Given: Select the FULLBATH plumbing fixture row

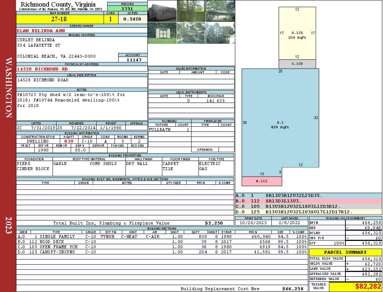Looking at the screenshot, I should point(169,130).
